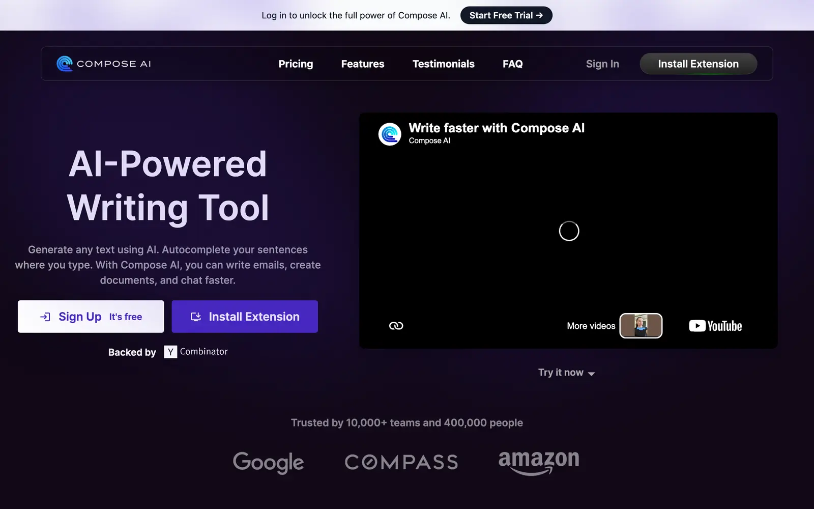Open video on YouTube via logo
814x509 pixels.
(x=715, y=326)
